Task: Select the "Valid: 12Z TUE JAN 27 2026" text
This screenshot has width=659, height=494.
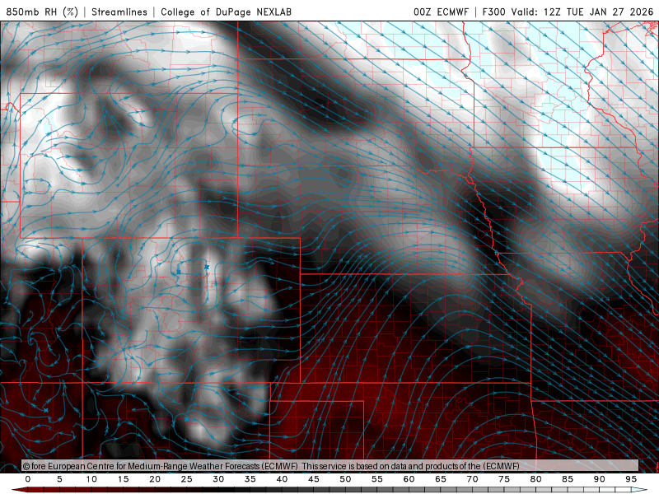Action: 582,12
